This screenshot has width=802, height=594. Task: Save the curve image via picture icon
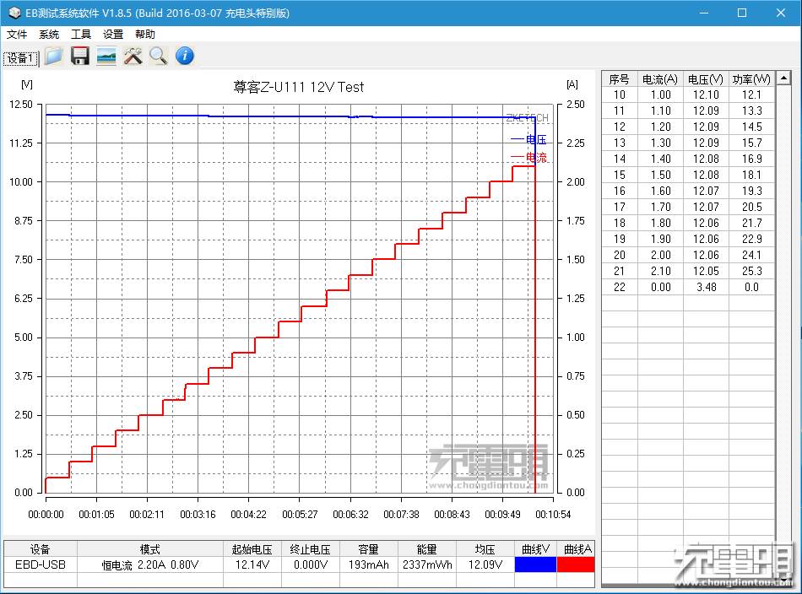(106, 56)
